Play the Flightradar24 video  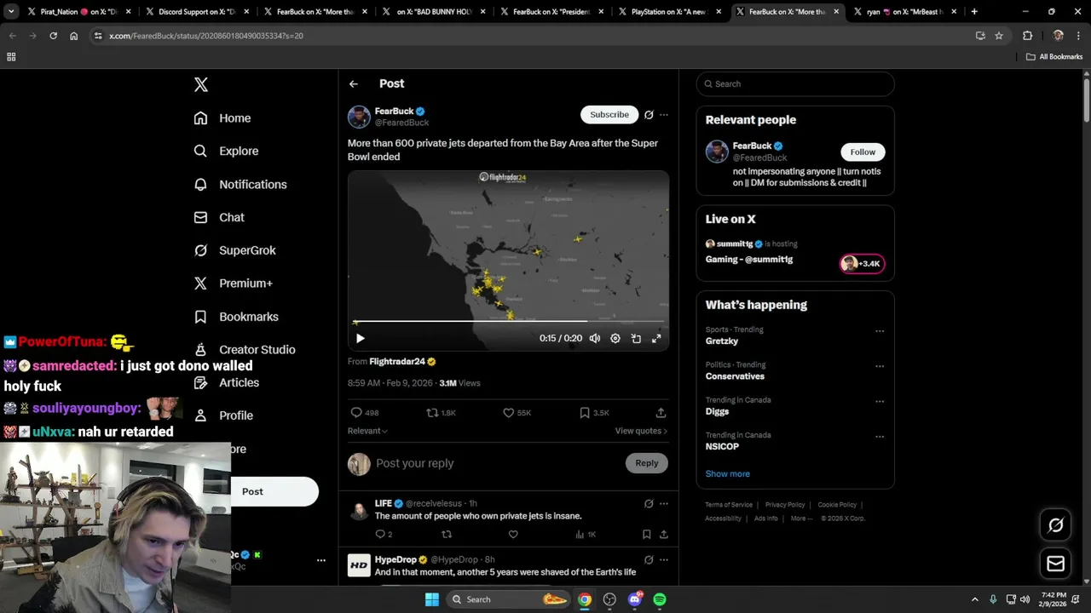click(360, 338)
